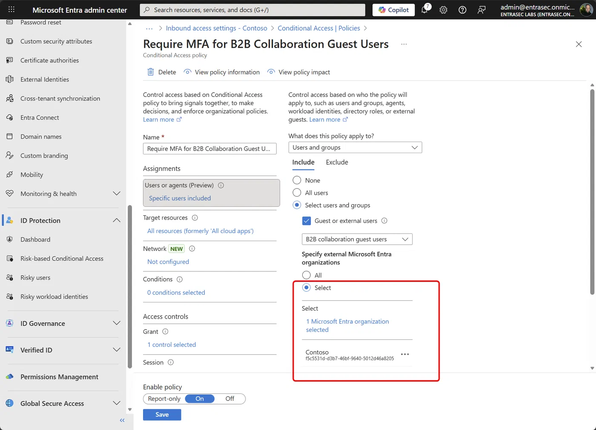Screen dimensions: 596x430
Task: Open the feedback icon in header
Action: (x=481, y=10)
